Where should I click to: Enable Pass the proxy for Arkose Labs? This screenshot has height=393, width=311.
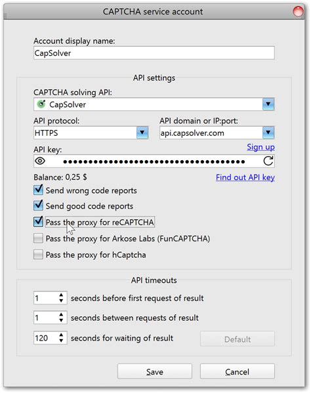click(x=38, y=238)
